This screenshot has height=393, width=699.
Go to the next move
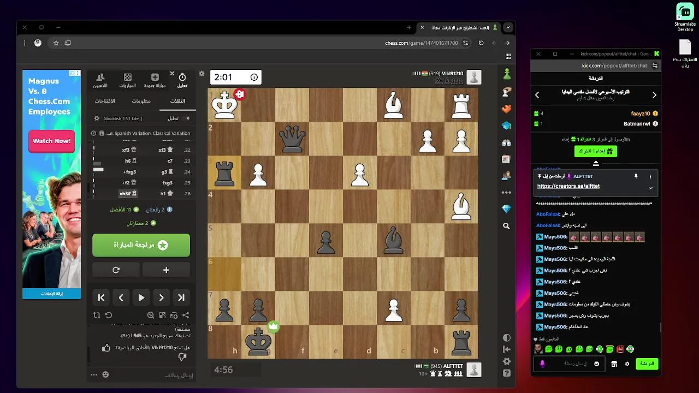point(161,297)
